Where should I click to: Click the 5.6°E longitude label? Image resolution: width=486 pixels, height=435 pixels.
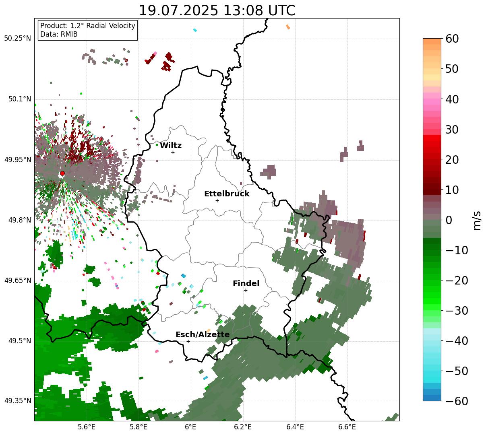87,427
